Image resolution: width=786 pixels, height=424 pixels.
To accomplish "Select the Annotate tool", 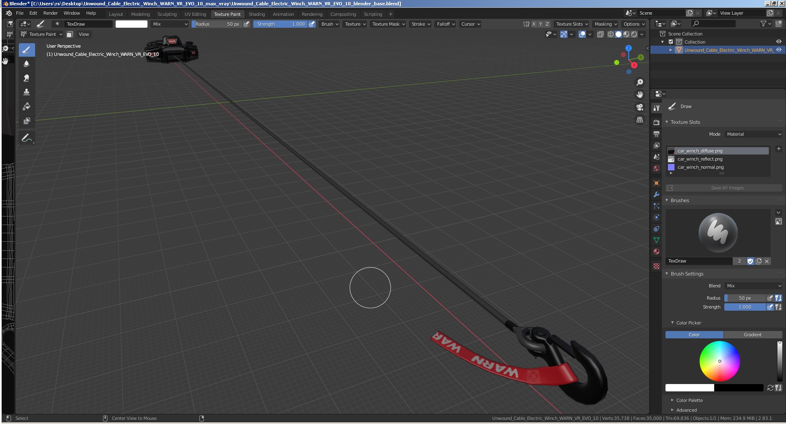I will coord(27,138).
